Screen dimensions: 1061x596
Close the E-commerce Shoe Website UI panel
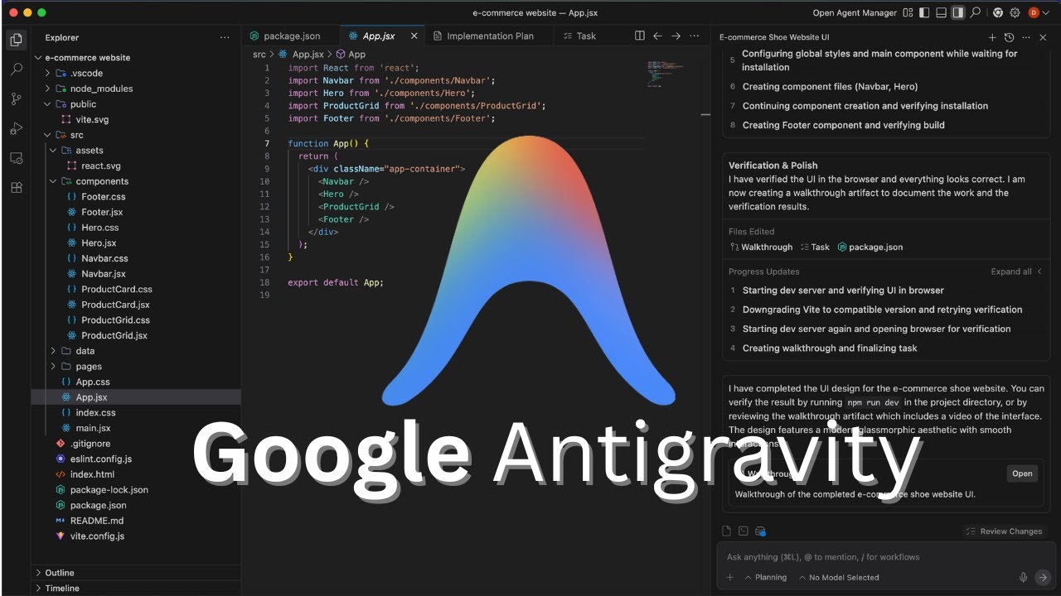1044,37
